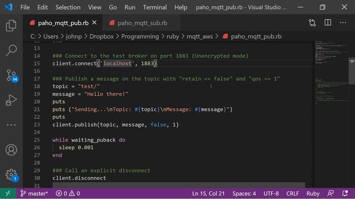Image resolution: width=355 pixels, height=199 pixels.
Task: Open the Accounts menu icon
Action: [11, 150]
